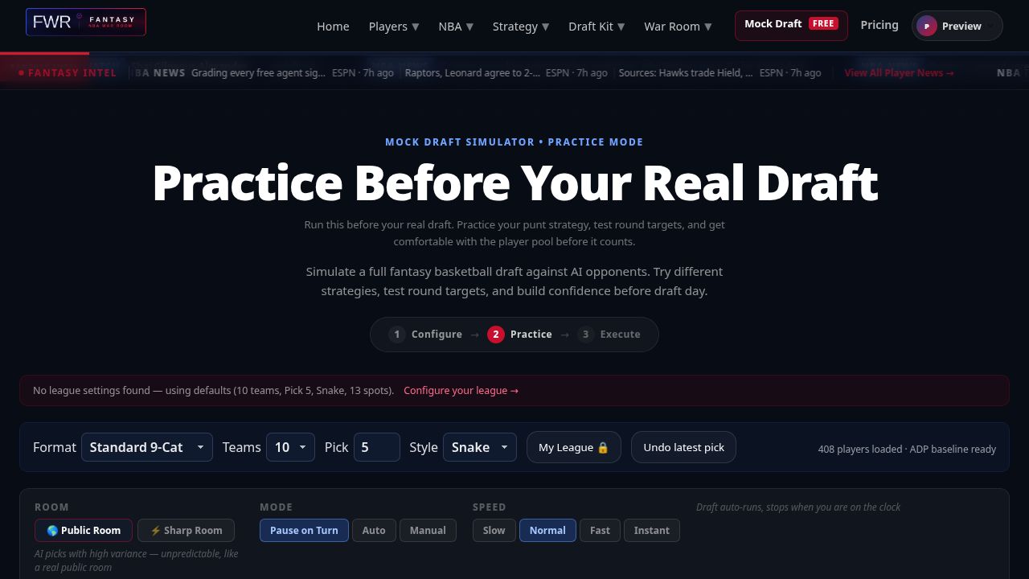Choose Normal draft speed

(547, 530)
